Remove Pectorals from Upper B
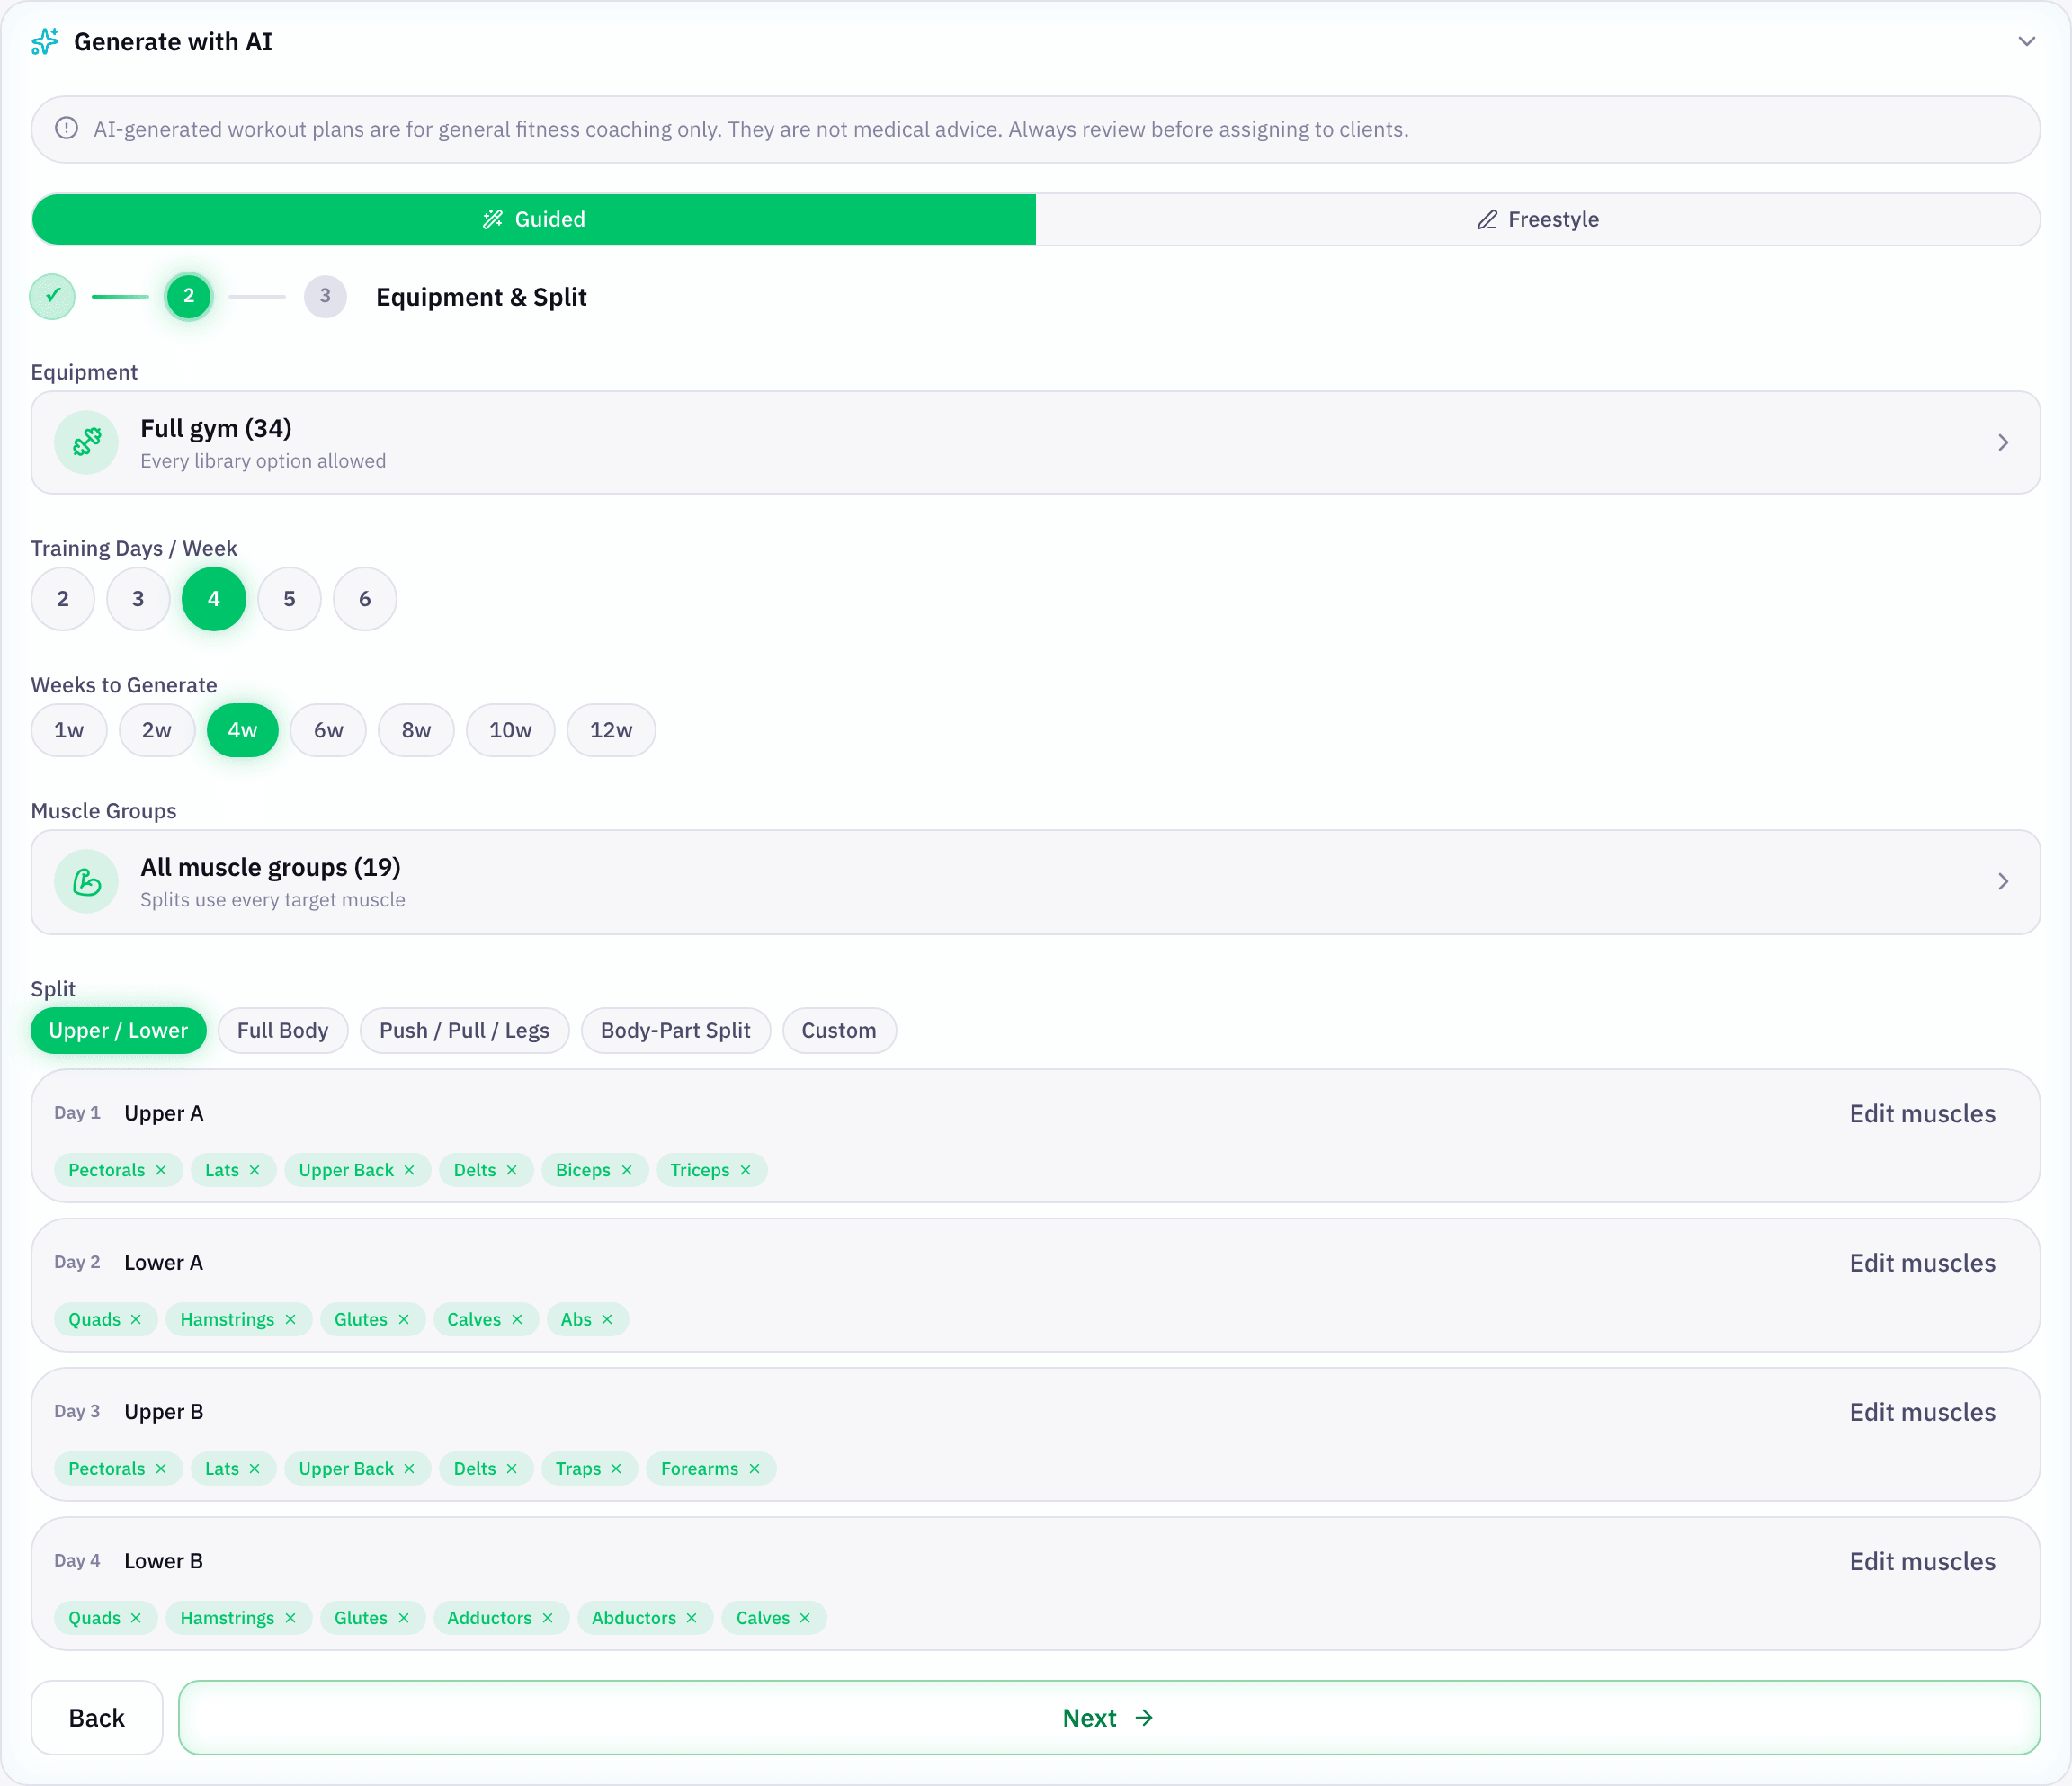 click(161, 1469)
